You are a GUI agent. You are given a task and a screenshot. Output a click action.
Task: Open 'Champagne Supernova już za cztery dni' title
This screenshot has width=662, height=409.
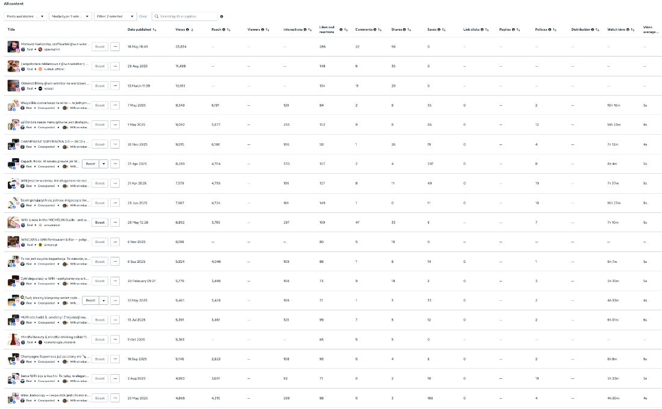tap(55, 357)
